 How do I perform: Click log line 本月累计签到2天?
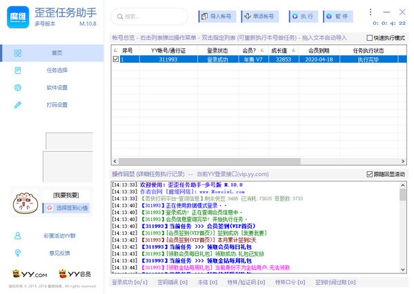click(199, 240)
